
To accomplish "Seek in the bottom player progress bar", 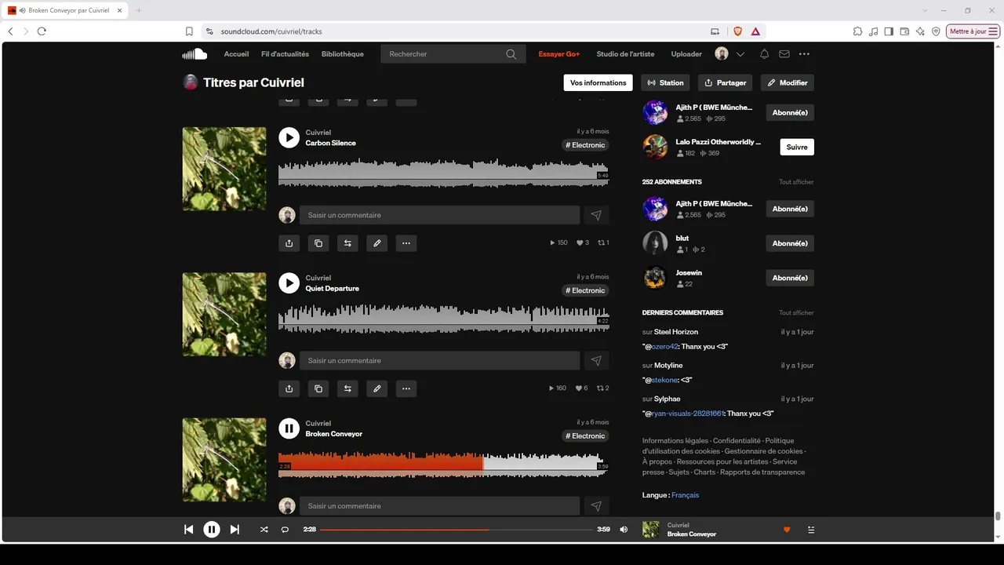I will (457, 530).
